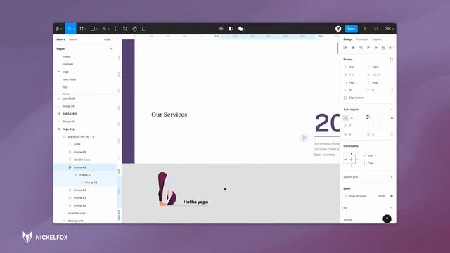The image size is (450, 253).
Task: Click the Align right icon
Action: 361,48
